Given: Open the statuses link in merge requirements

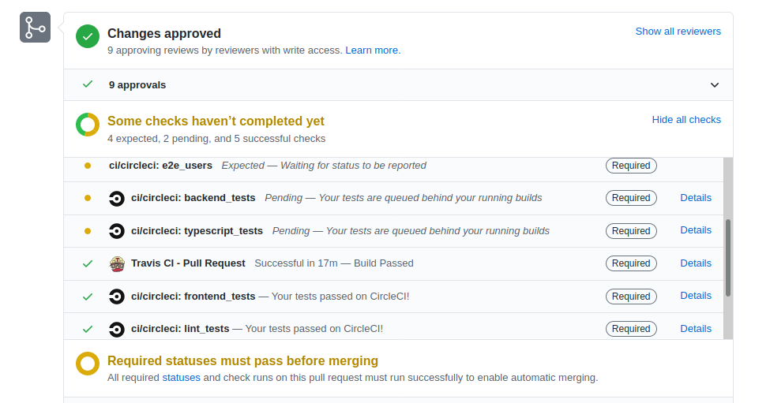Looking at the screenshot, I should pos(182,378).
